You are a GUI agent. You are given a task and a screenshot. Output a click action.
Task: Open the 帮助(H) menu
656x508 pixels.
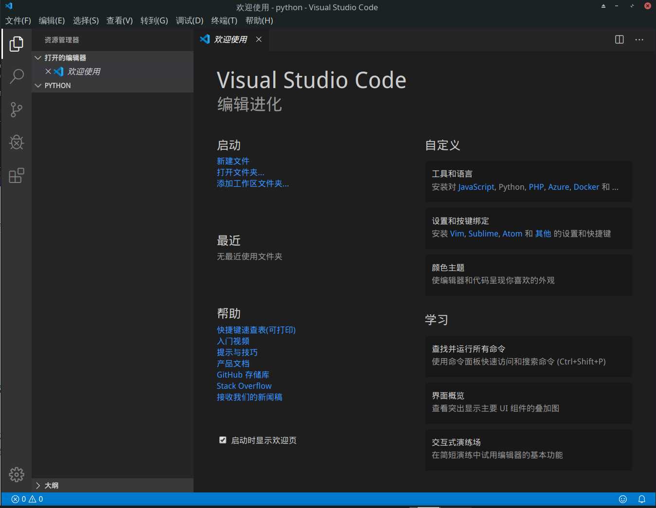point(259,20)
